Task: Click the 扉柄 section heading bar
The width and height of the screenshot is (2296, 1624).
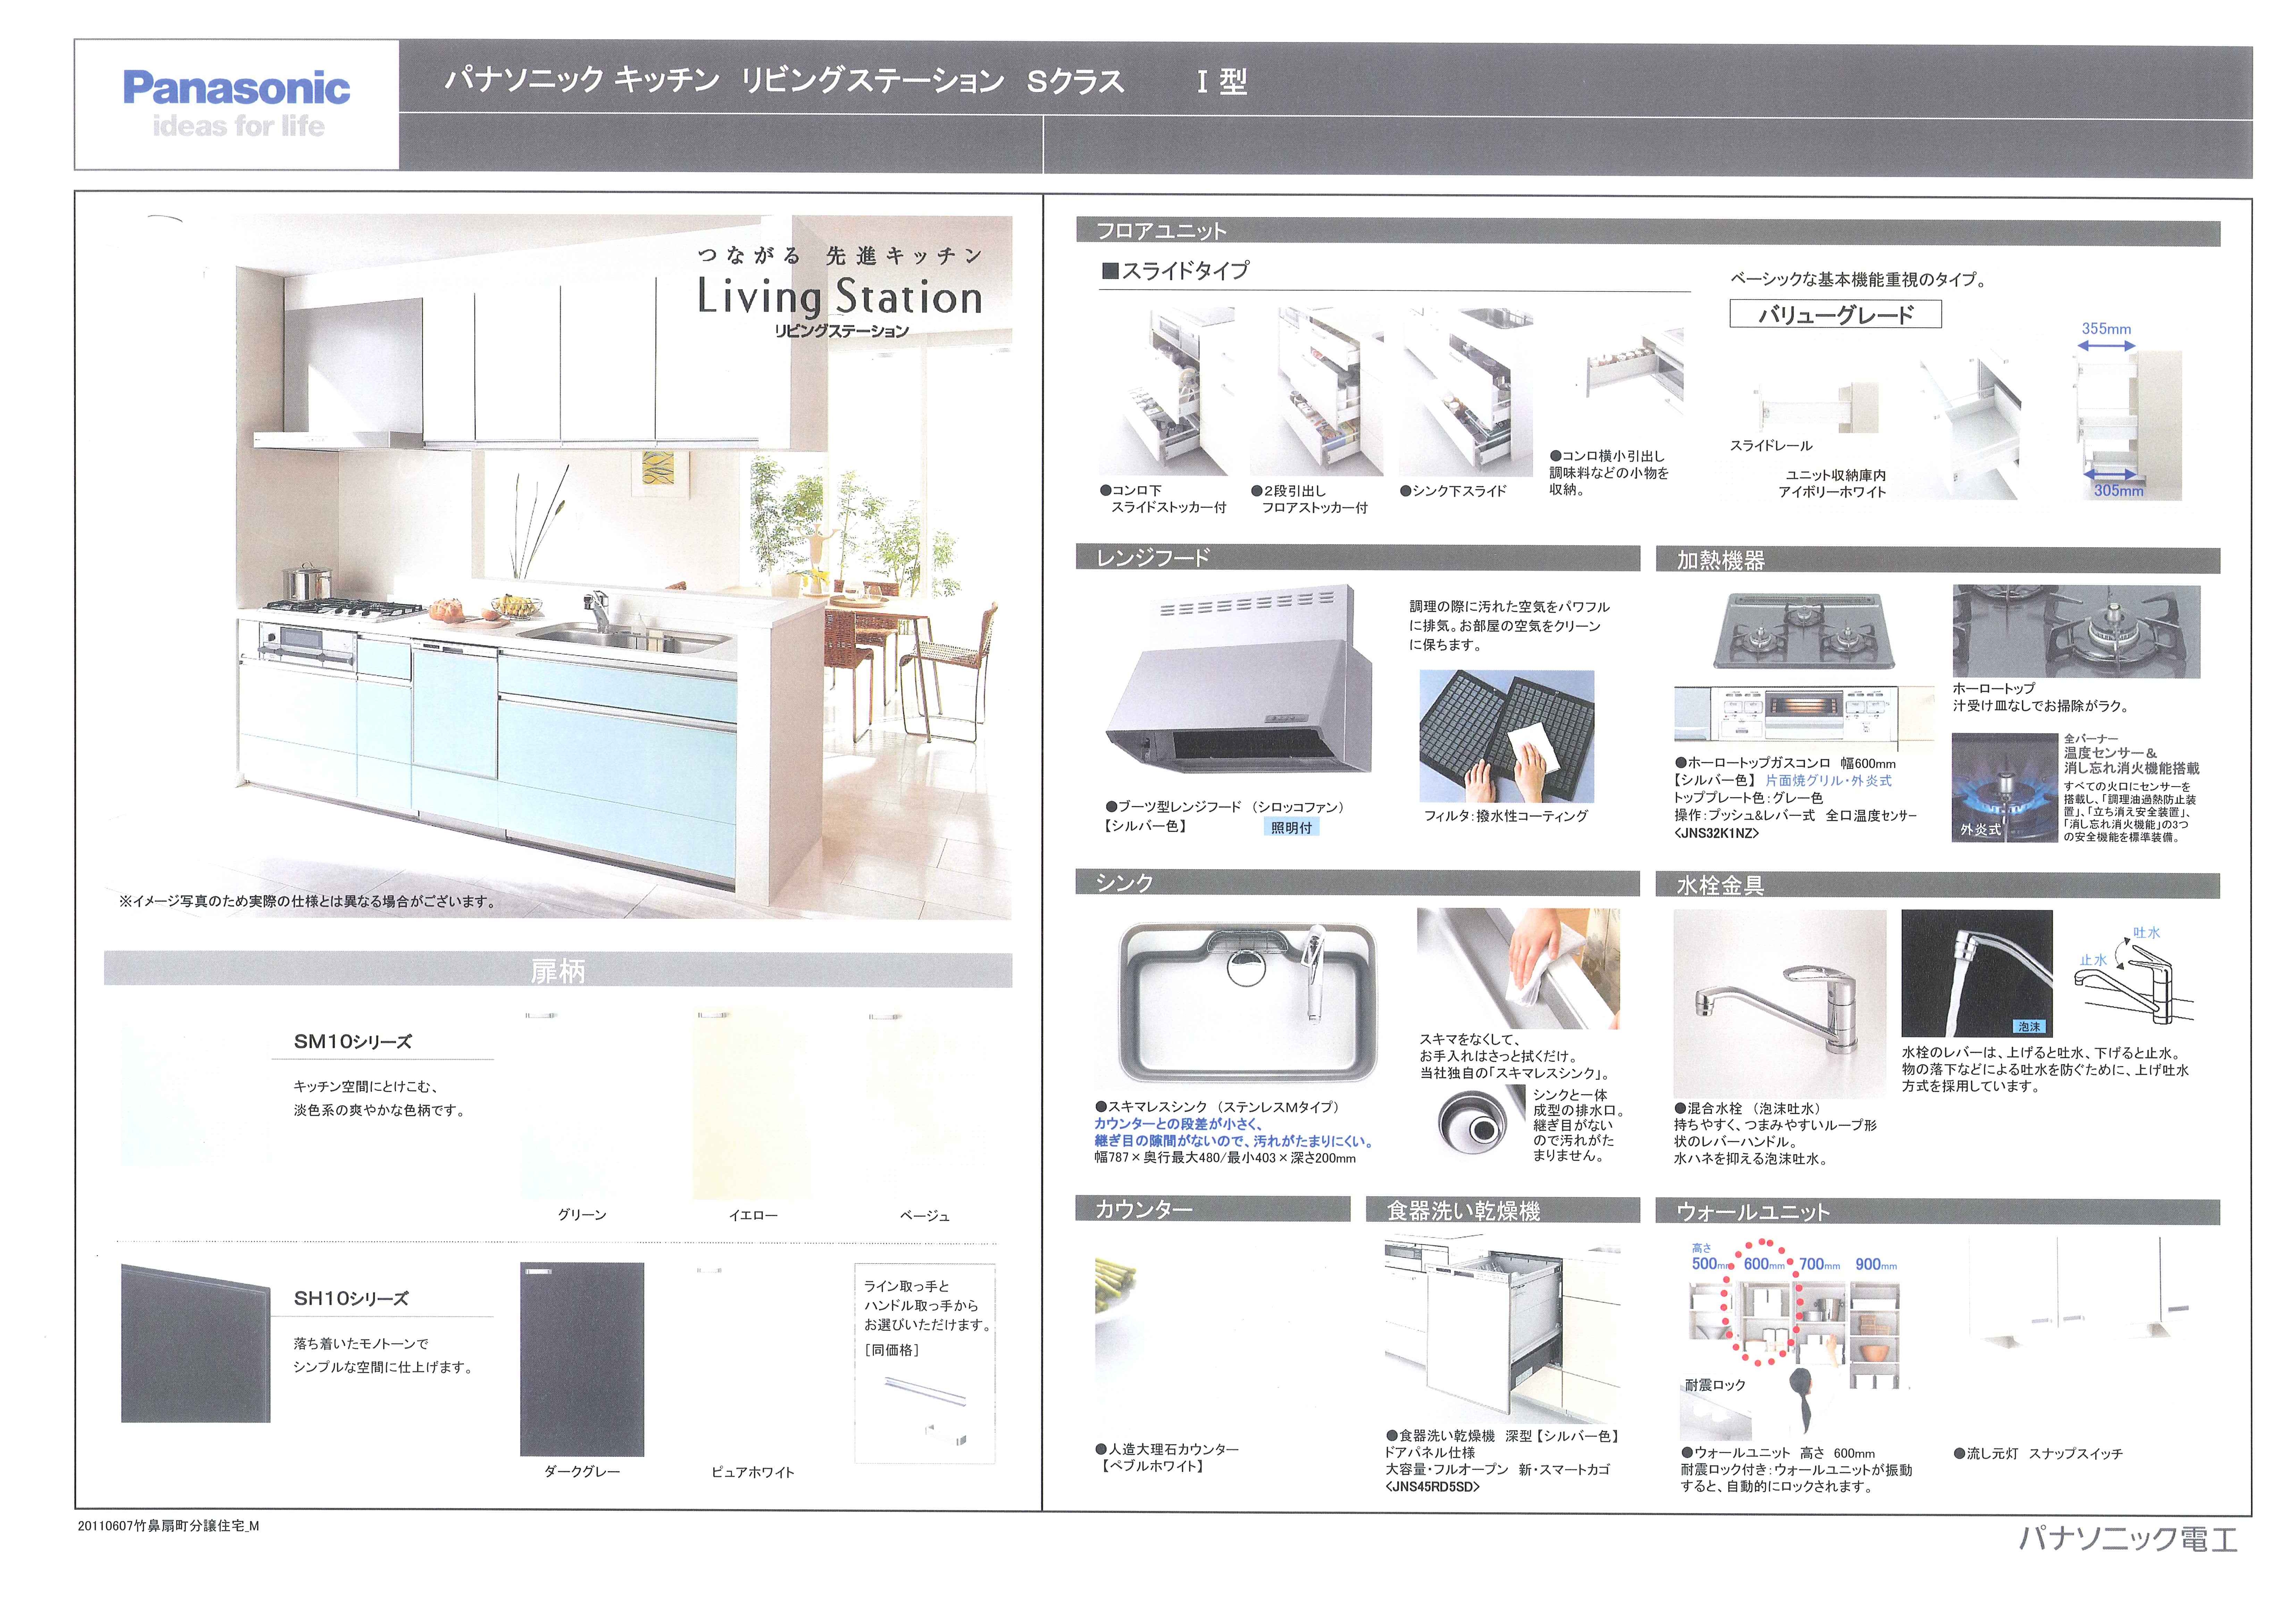Action: [557, 970]
